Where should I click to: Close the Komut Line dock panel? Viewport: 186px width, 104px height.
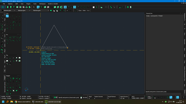coord(182,13)
